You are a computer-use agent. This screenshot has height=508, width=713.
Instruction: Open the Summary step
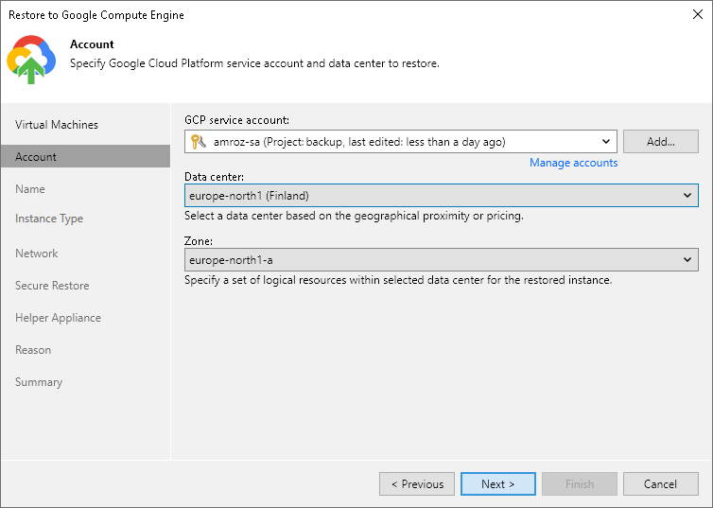click(39, 382)
